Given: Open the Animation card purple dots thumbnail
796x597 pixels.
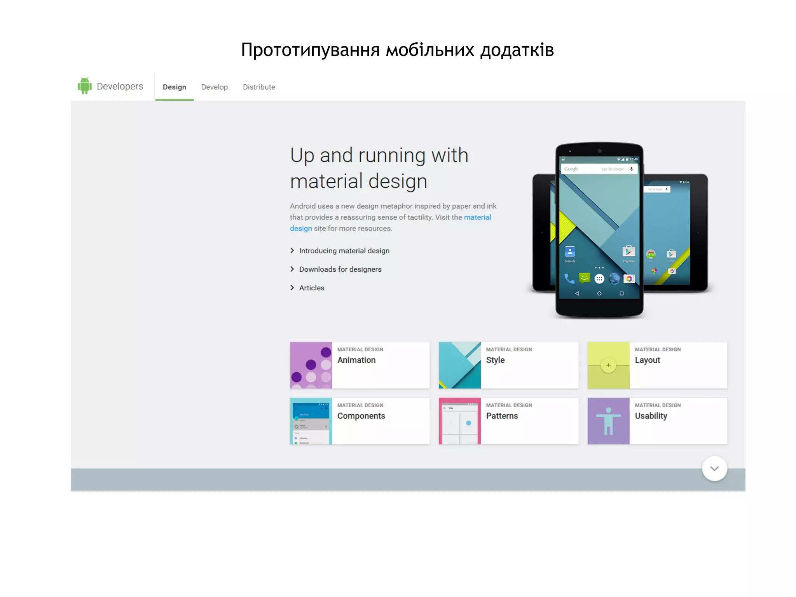Looking at the screenshot, I should (311, 365).
